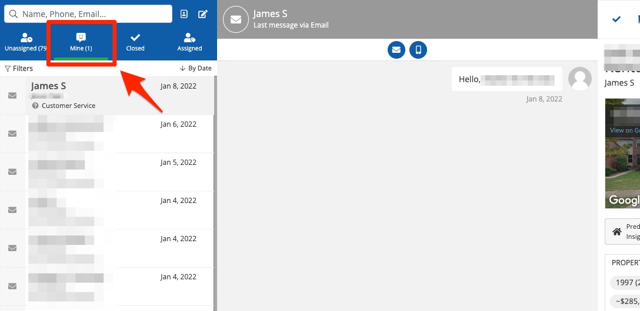Select the email channel round button
The image size is (640, 311).
tap(396, 50)
